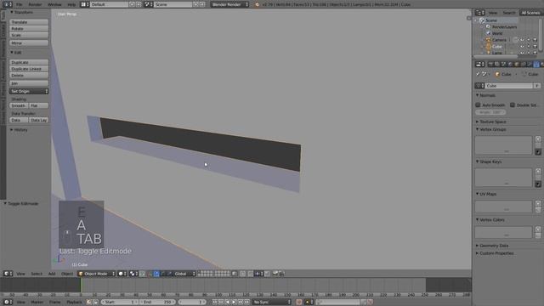Open the File menu
Image resolution: width=544 pixels, height=306 pixels.
coord(19,4)
